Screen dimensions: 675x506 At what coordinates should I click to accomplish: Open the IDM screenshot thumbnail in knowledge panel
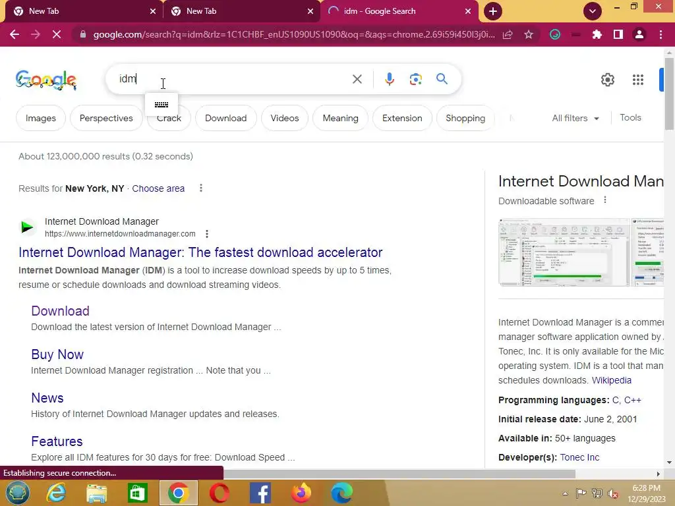pyautogui.click(x=564, y=252)
